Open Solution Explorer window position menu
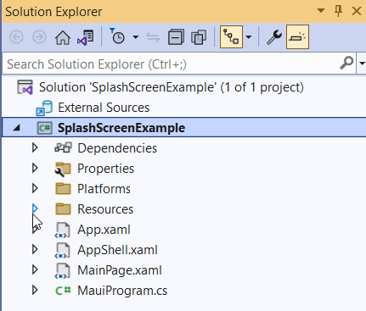 [321, 11]
